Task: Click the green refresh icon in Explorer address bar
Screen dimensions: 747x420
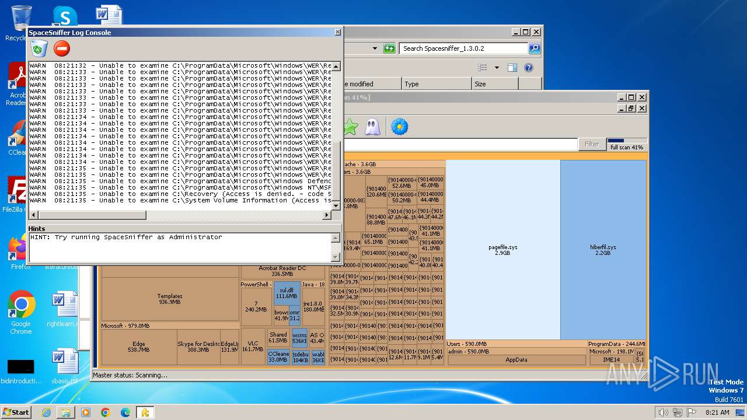Action: pos(389,48)
